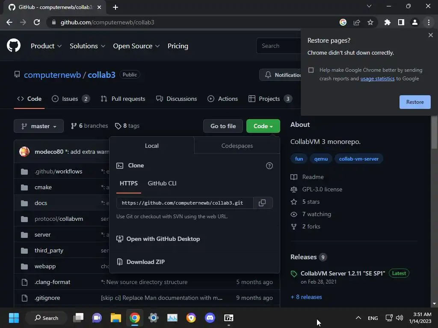This screenshot has height=328, width=438.
Task: Open the Issues tab
Action: point(71,99)
